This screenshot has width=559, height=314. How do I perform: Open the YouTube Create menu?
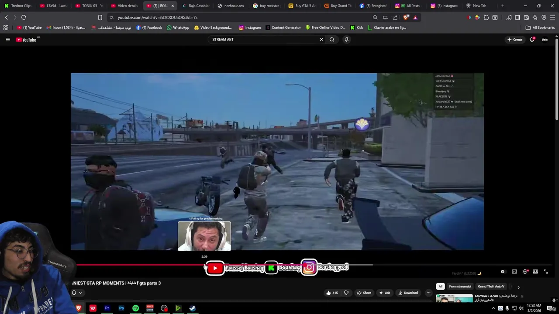tap(515, 40)
